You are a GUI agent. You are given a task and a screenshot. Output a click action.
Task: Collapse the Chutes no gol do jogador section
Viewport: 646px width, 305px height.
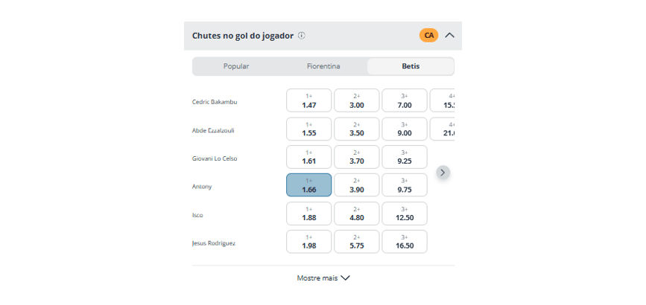coord(449,35)
